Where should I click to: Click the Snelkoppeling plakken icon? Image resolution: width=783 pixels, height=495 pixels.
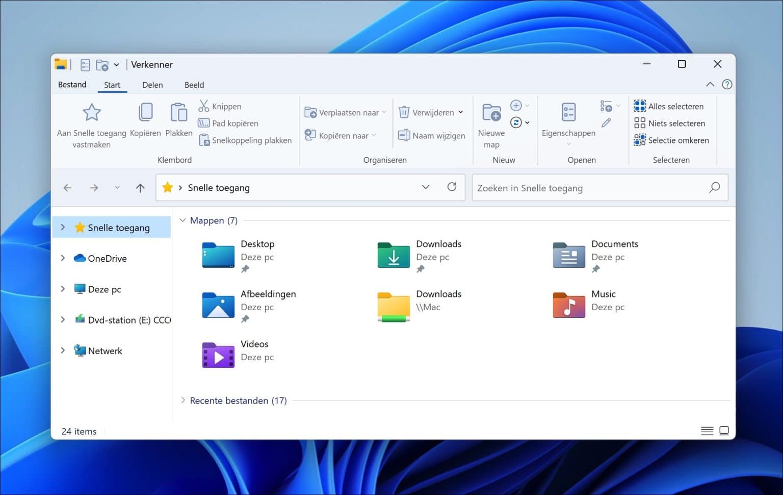(x=204, y=140)
